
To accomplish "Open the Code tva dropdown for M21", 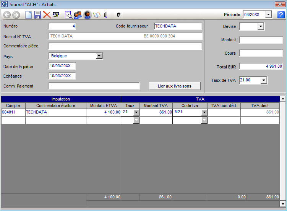I will coord(204,112).
